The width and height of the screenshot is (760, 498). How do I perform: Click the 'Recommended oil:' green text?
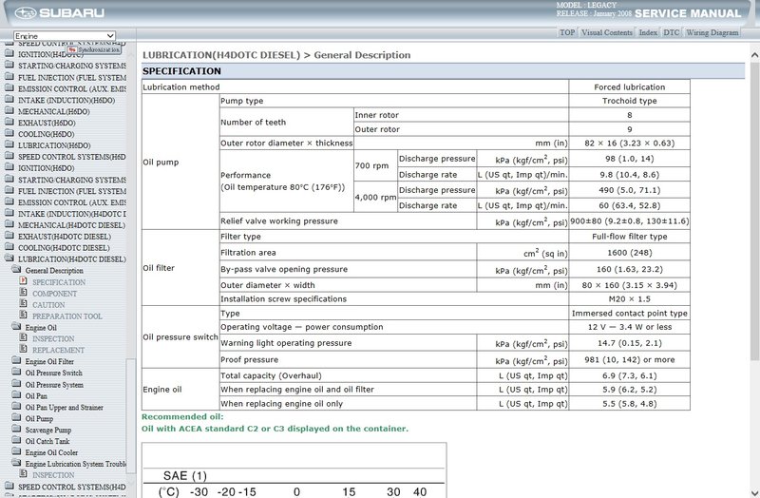tap(182, 417)
